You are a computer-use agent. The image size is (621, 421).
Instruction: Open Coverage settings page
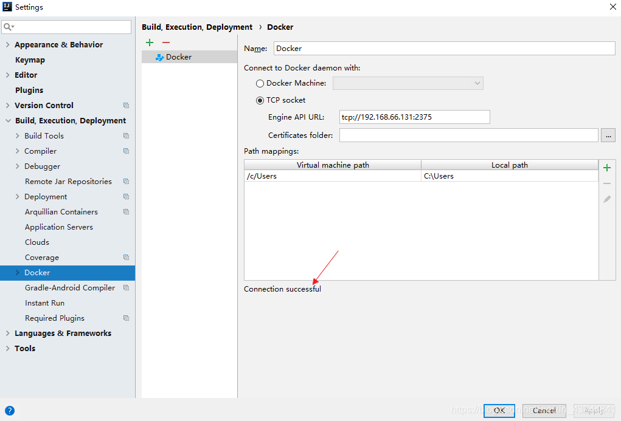point(41,257)
